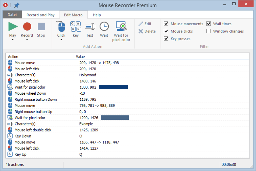Uncheck the Mouse movements filter

click(166, 24)
